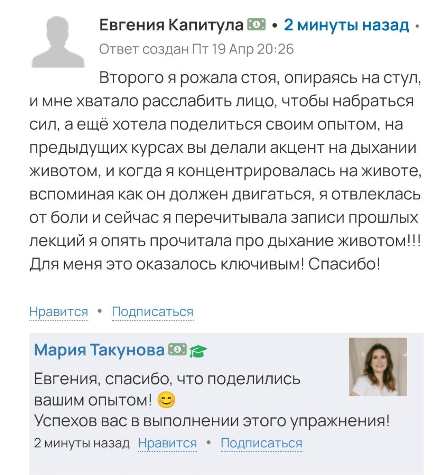Subscribe to Евгения's comment via Подписаться

(152, 312)
